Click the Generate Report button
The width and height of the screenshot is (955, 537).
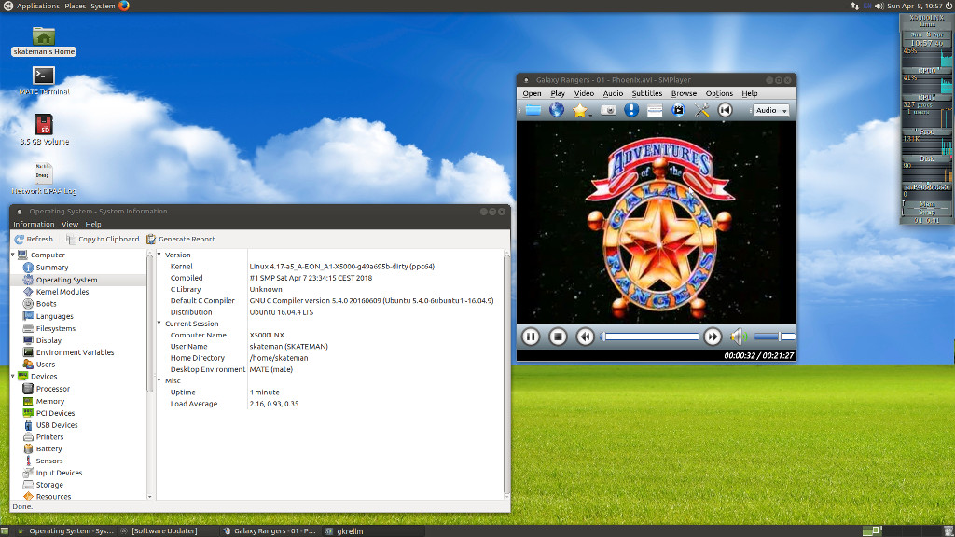pyautogui.click(x=180, y=239)
